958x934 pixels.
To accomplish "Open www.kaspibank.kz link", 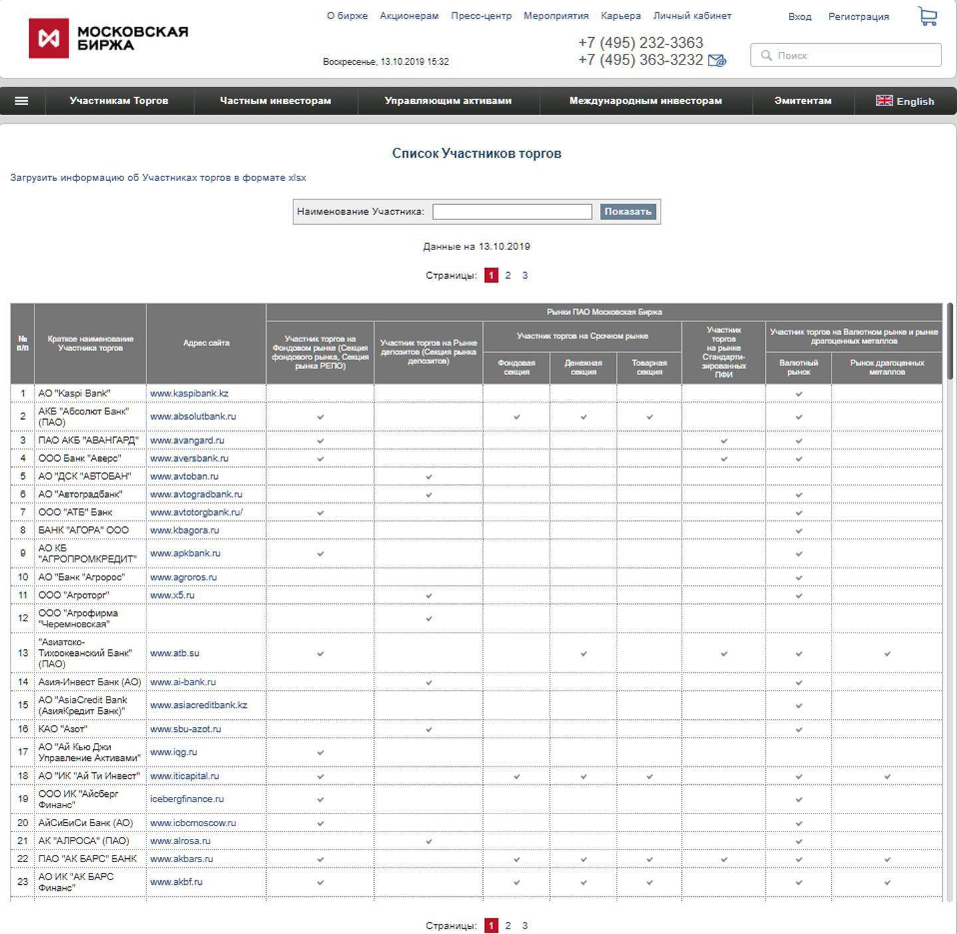I will [189, 393].
